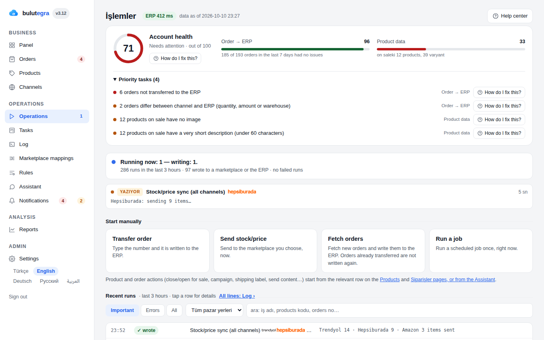Click the blue 1 badge next to Operations
544x340 pixels.
coord(81,116)
